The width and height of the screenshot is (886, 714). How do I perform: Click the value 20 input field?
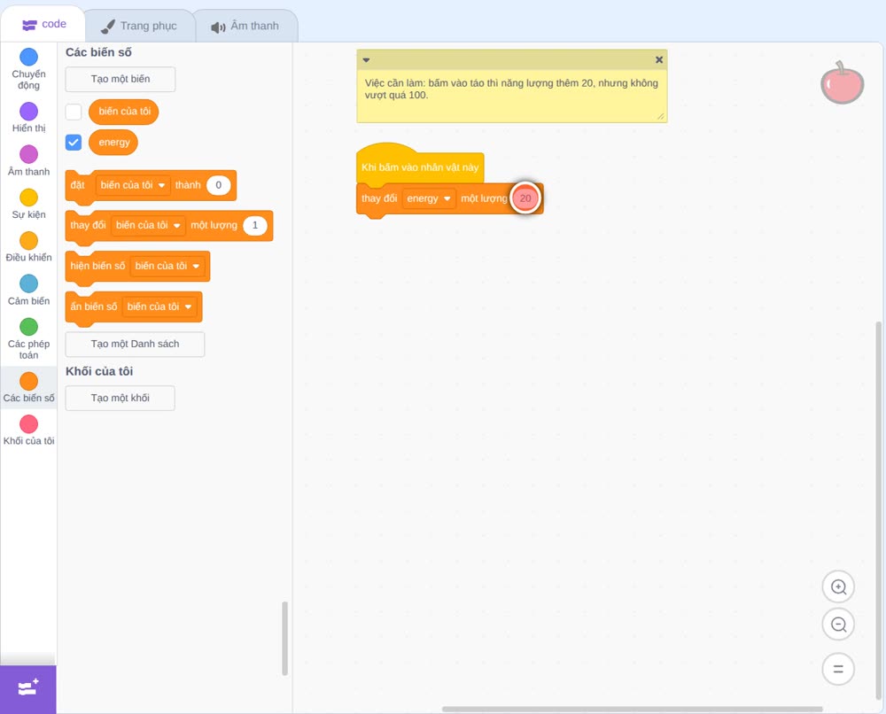(525, 198)
